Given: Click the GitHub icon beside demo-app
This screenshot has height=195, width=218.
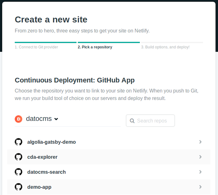Looking at the screenshot, I should tap(19, 187).
